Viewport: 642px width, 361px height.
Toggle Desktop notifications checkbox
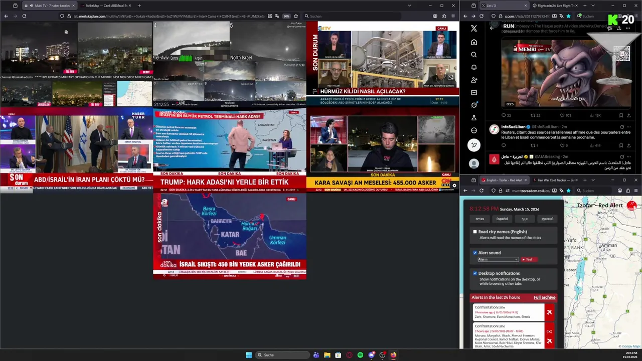(475, 273)
